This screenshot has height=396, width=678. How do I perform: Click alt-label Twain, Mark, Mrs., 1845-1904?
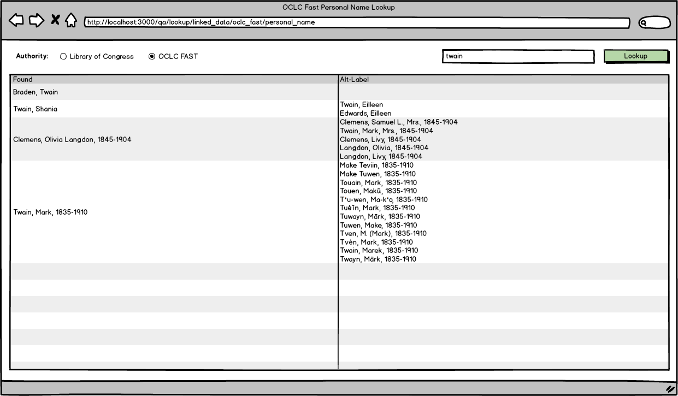[x=386, y=131]
